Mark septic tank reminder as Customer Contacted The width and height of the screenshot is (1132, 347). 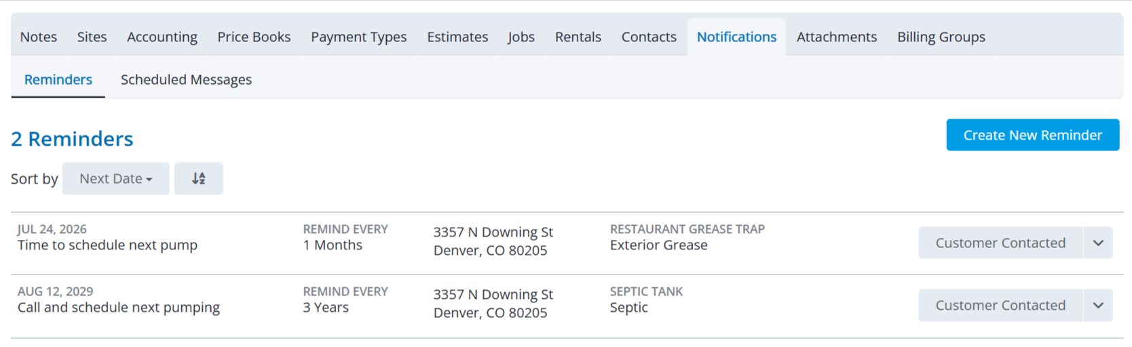1000,305
